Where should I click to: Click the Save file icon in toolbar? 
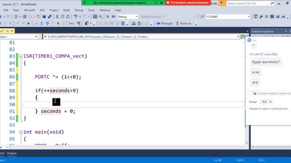pos(44,17)
